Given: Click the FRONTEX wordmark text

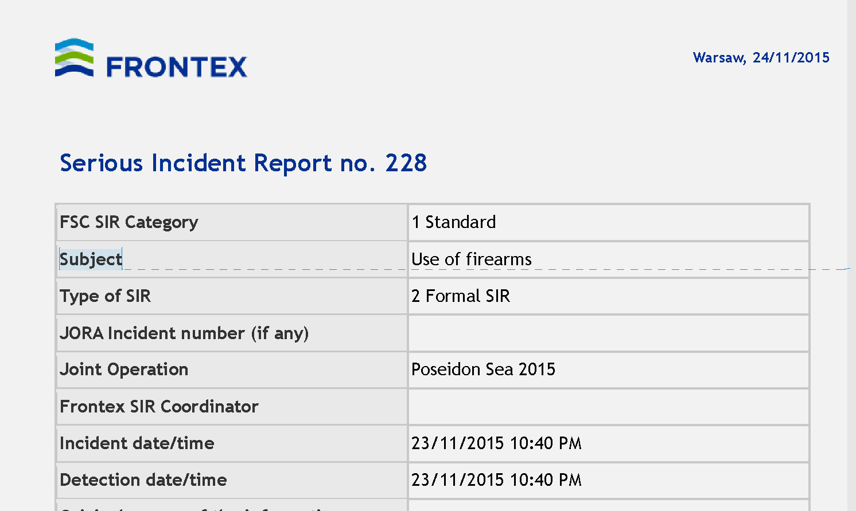Looking at the screenshot, I should [177, 68].
